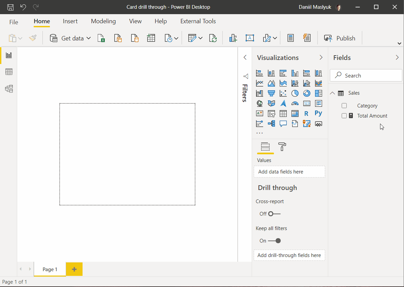The width and height of the screenshot is (404, 287).
Task: Select the treemap visual
Action: (318, 93)
